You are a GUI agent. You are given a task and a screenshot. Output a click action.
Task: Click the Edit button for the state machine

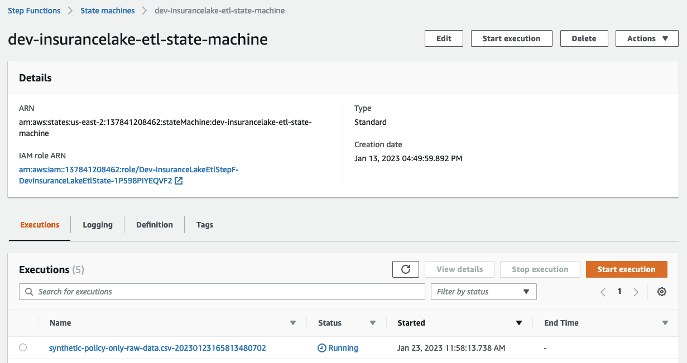click(444, 38)
